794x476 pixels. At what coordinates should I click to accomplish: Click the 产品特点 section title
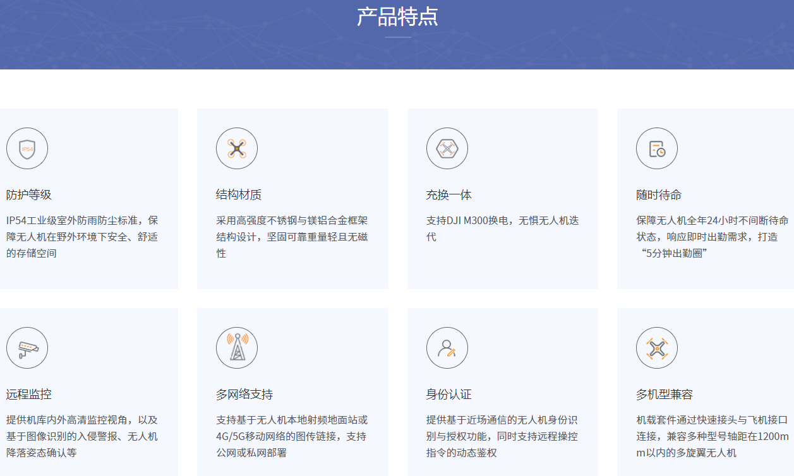point(397,17)
